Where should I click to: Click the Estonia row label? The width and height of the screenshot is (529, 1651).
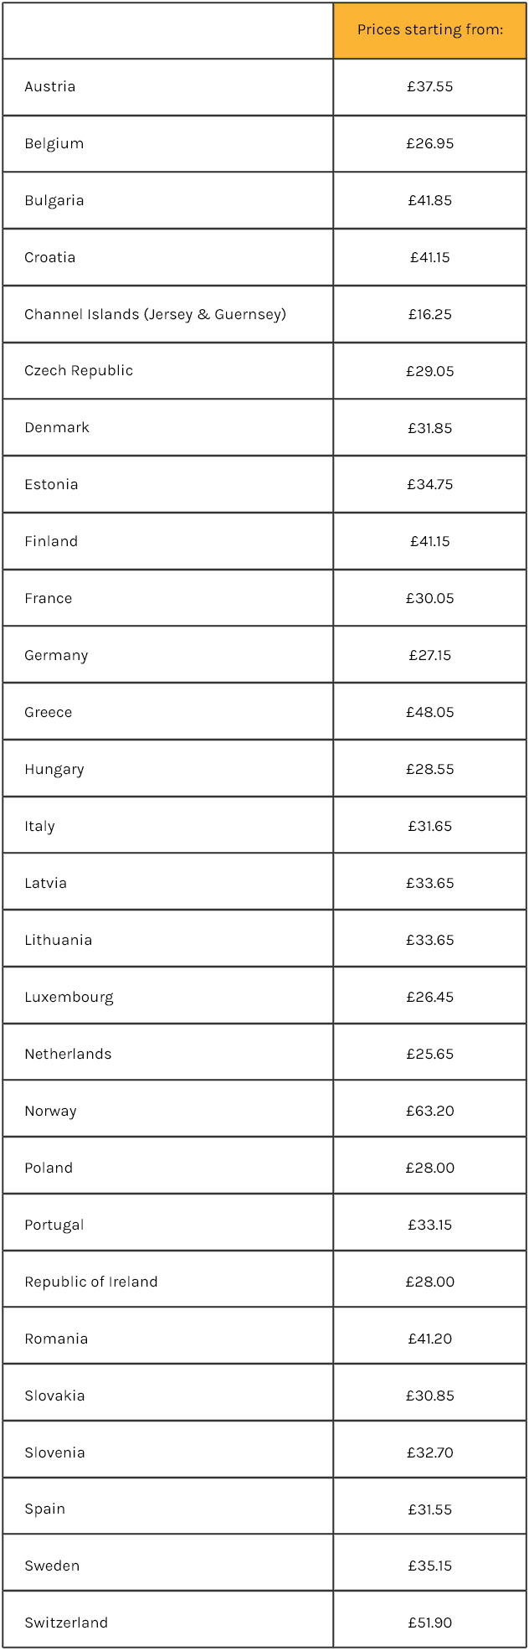51,484
